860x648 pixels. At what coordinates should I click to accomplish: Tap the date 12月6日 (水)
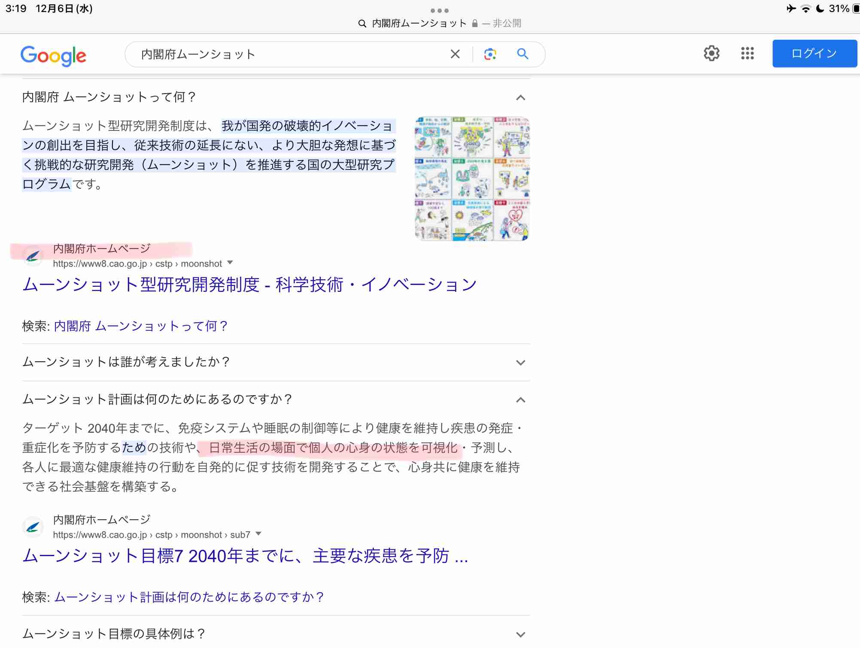pyautogui.click(x=64, y=9)
